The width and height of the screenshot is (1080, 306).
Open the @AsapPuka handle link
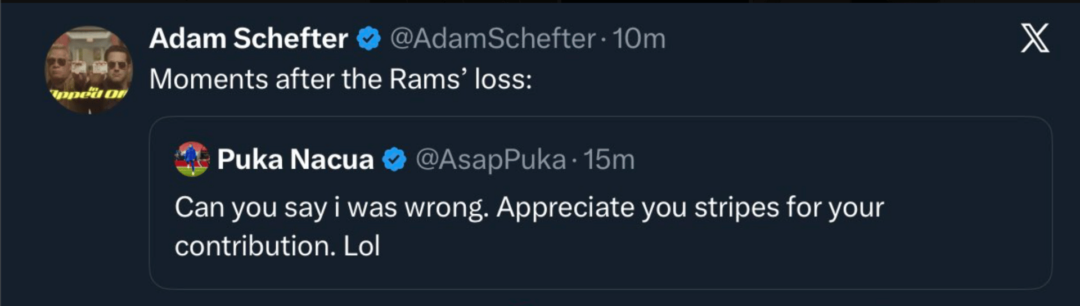click(490, 159)
